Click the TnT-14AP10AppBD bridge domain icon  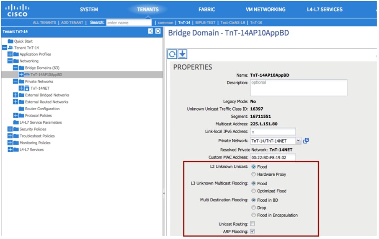(27, 75)
